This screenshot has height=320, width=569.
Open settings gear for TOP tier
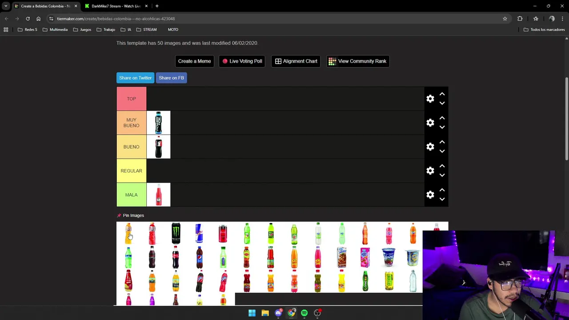430,99
